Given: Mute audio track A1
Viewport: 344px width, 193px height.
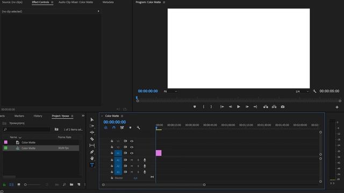Looking at the screenshot, I should pyautogui.click(x=132, y=160).
